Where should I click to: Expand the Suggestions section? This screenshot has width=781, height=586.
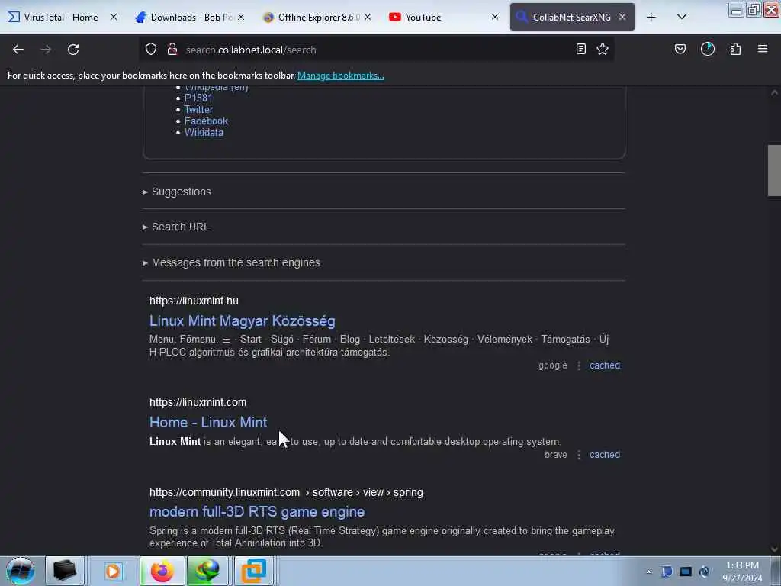[181, 192]
